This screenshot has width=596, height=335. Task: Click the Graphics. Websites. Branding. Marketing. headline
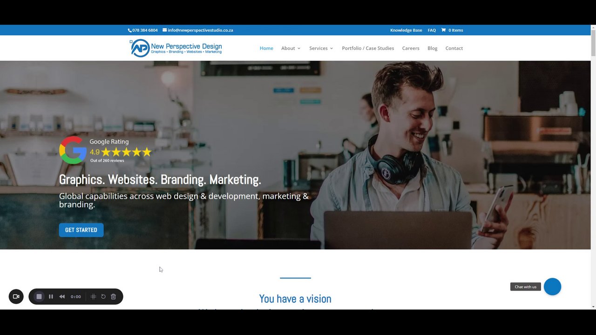click(160, 180)
